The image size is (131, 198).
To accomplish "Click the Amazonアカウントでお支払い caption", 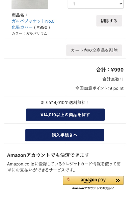I will point(93,188).
